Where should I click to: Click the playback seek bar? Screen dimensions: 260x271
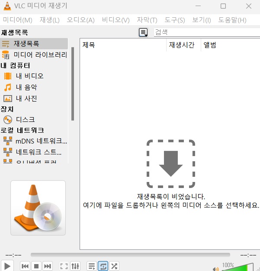coord(130,255)
